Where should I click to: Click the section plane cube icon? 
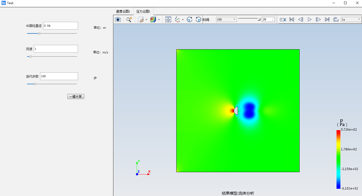pos(141,19)
